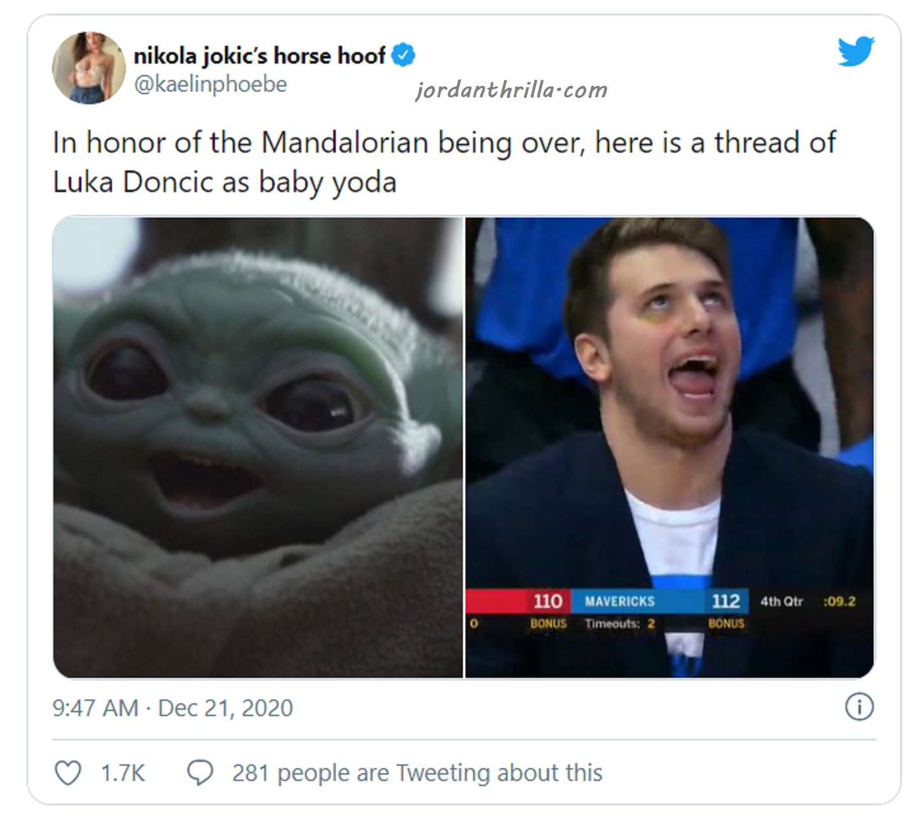Click the blue verified badge
Image resolution: width=922 pixels, height=828 pixels.
(x=403, y=55)
